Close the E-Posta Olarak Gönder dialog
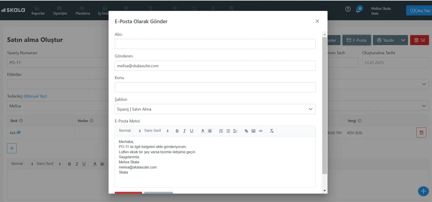 point(317,21)
